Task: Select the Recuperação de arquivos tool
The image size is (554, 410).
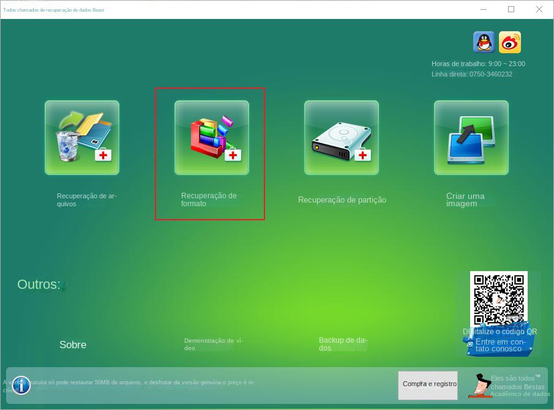Action: pyautogui.click(x=81, y=137)
